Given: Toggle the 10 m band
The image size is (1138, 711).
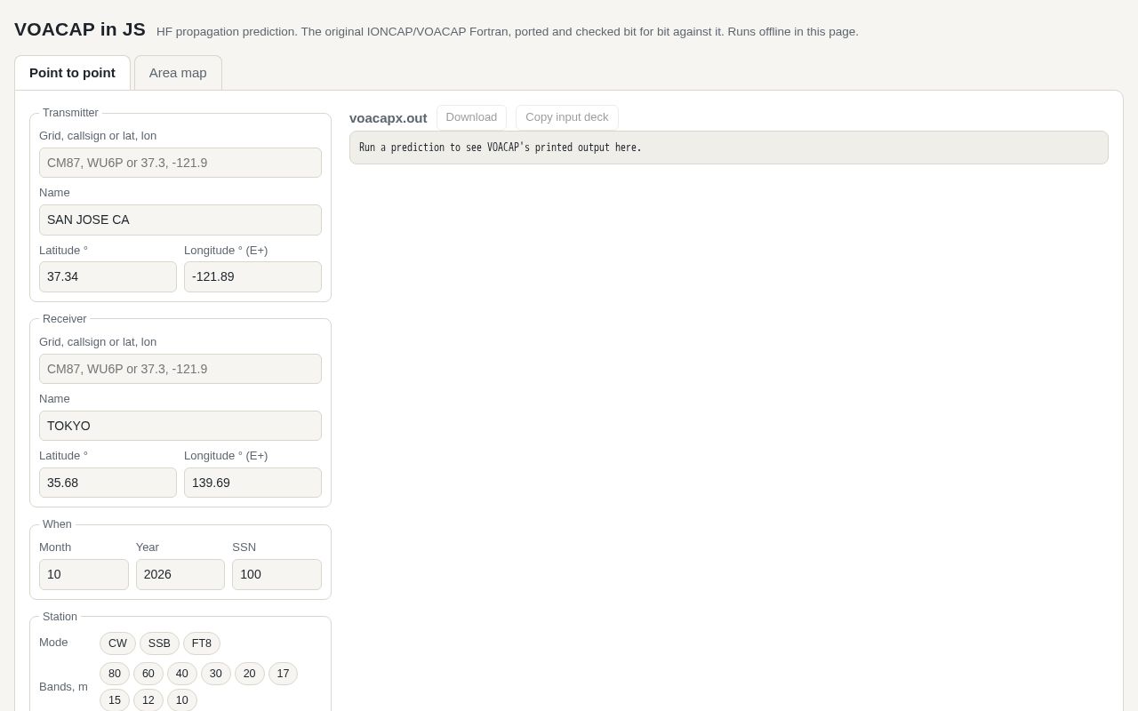Looking at the screenshot, I should coord(182,700).
